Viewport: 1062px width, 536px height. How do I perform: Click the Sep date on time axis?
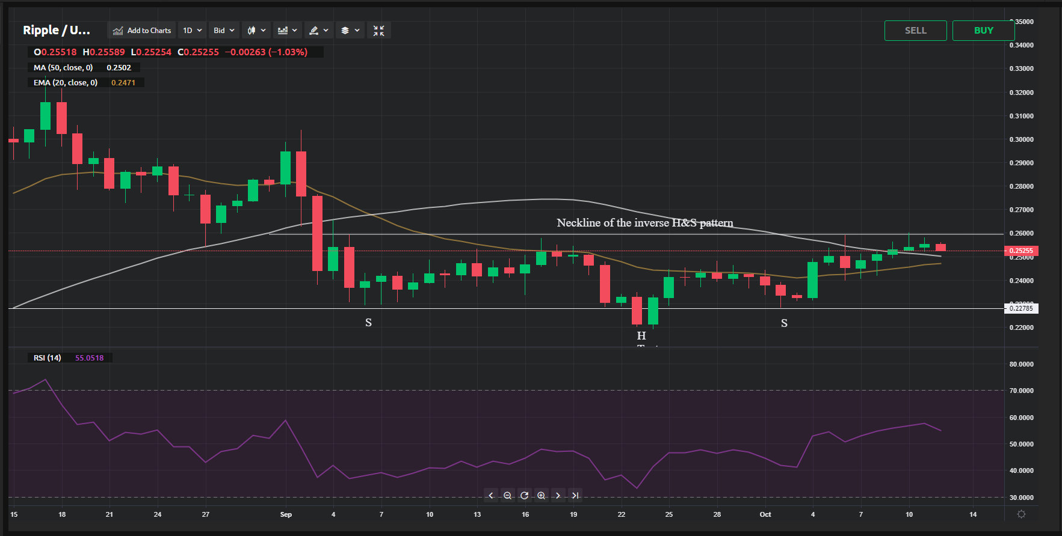(x=286, y=514)
